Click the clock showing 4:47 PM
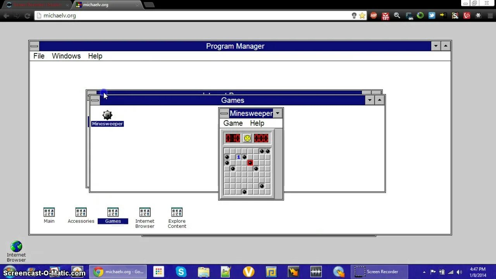This screenshot has height=279, width=496. [x=477, y=272]
